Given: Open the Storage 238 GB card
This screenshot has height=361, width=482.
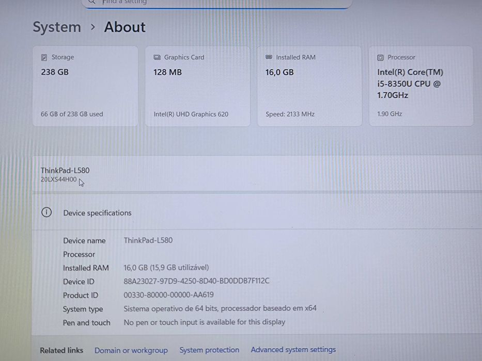Looking at the screenshot, I should pos(85,86).
